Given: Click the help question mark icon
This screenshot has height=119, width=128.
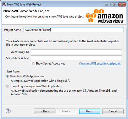Looking at the screenshot, I should click(8, 111).
